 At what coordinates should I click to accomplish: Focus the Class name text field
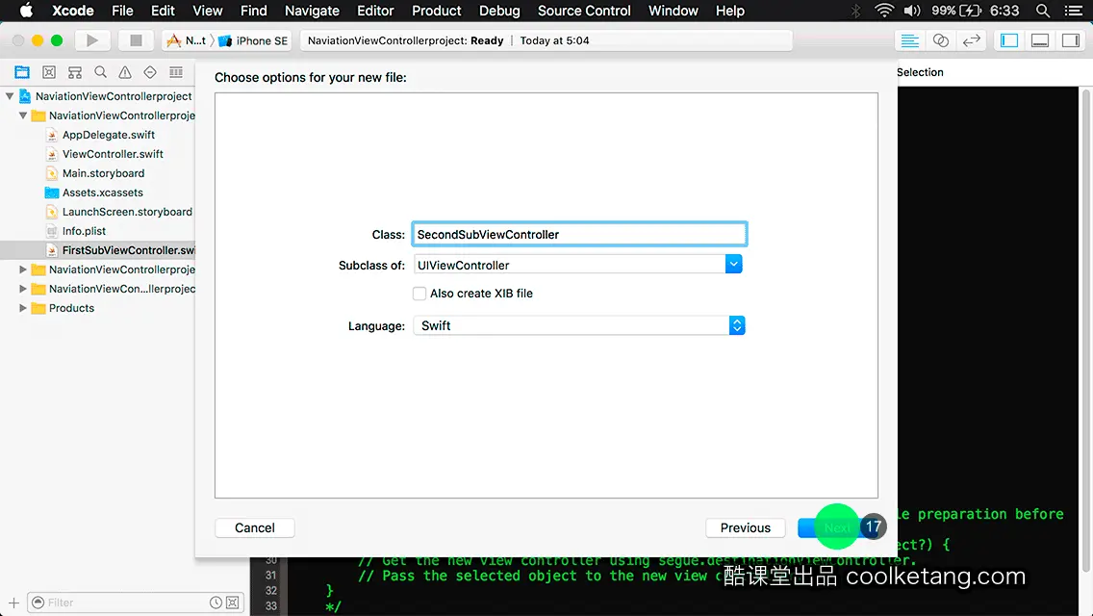tap(579, 235)
